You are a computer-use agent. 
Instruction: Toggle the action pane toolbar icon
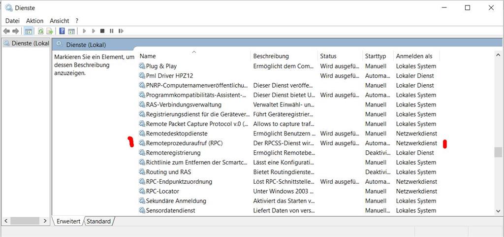click(x=71, y=31)
